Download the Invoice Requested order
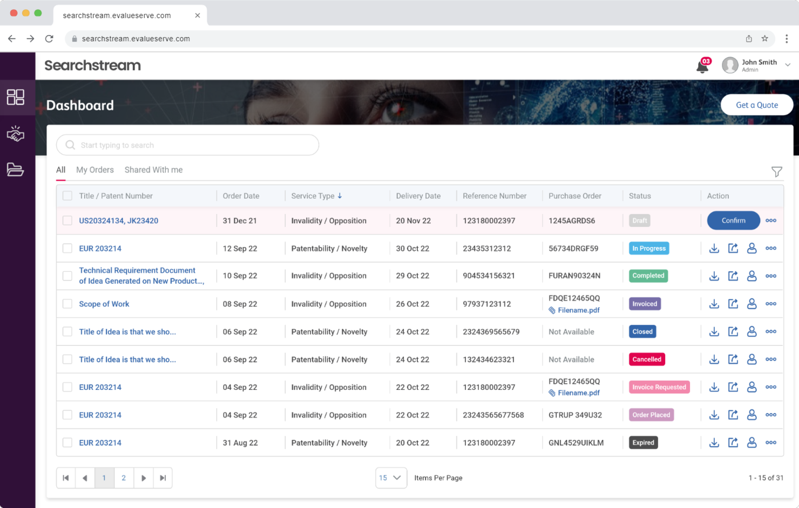Viewport: 799px width, 508px height. click(x=714, y=387)
